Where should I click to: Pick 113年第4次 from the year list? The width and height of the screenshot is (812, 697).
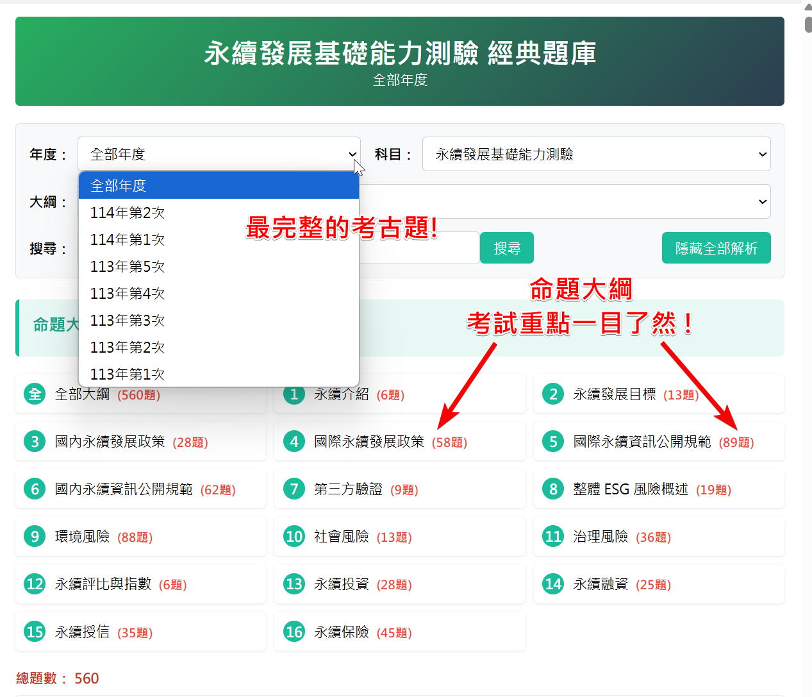[219, 293]
